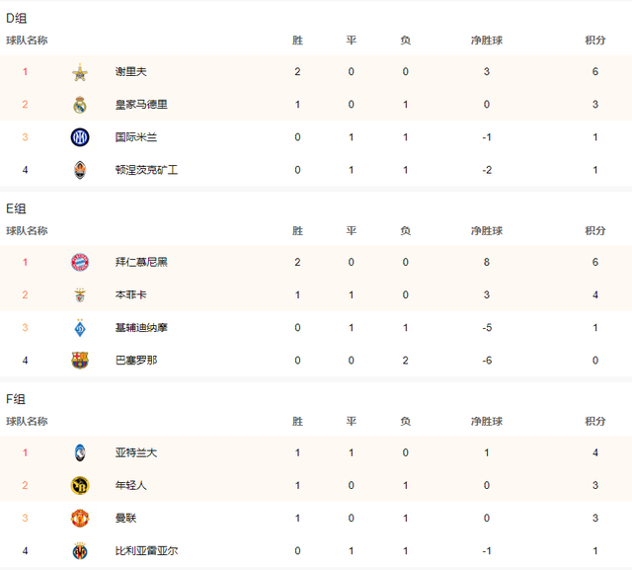The height and width of the screenshot is (570, 632).
Task: Open the 拜仁慕尼黑 team name link
Action: coord(141,262)
